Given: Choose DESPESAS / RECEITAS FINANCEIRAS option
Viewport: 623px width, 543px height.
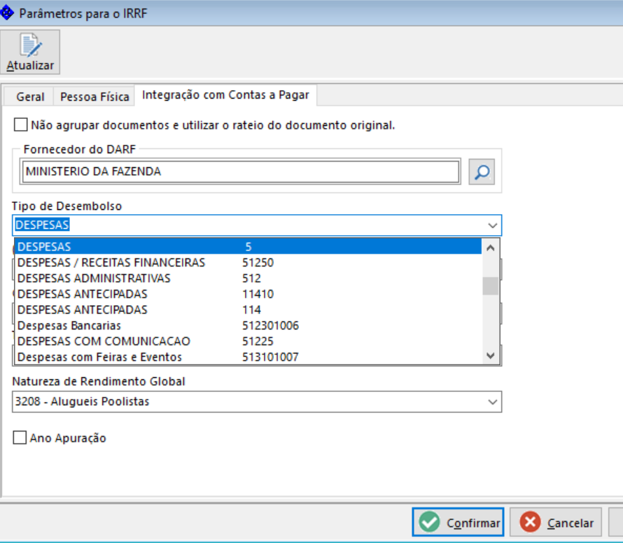Looking at the screenshot, I should coord(248,262).
